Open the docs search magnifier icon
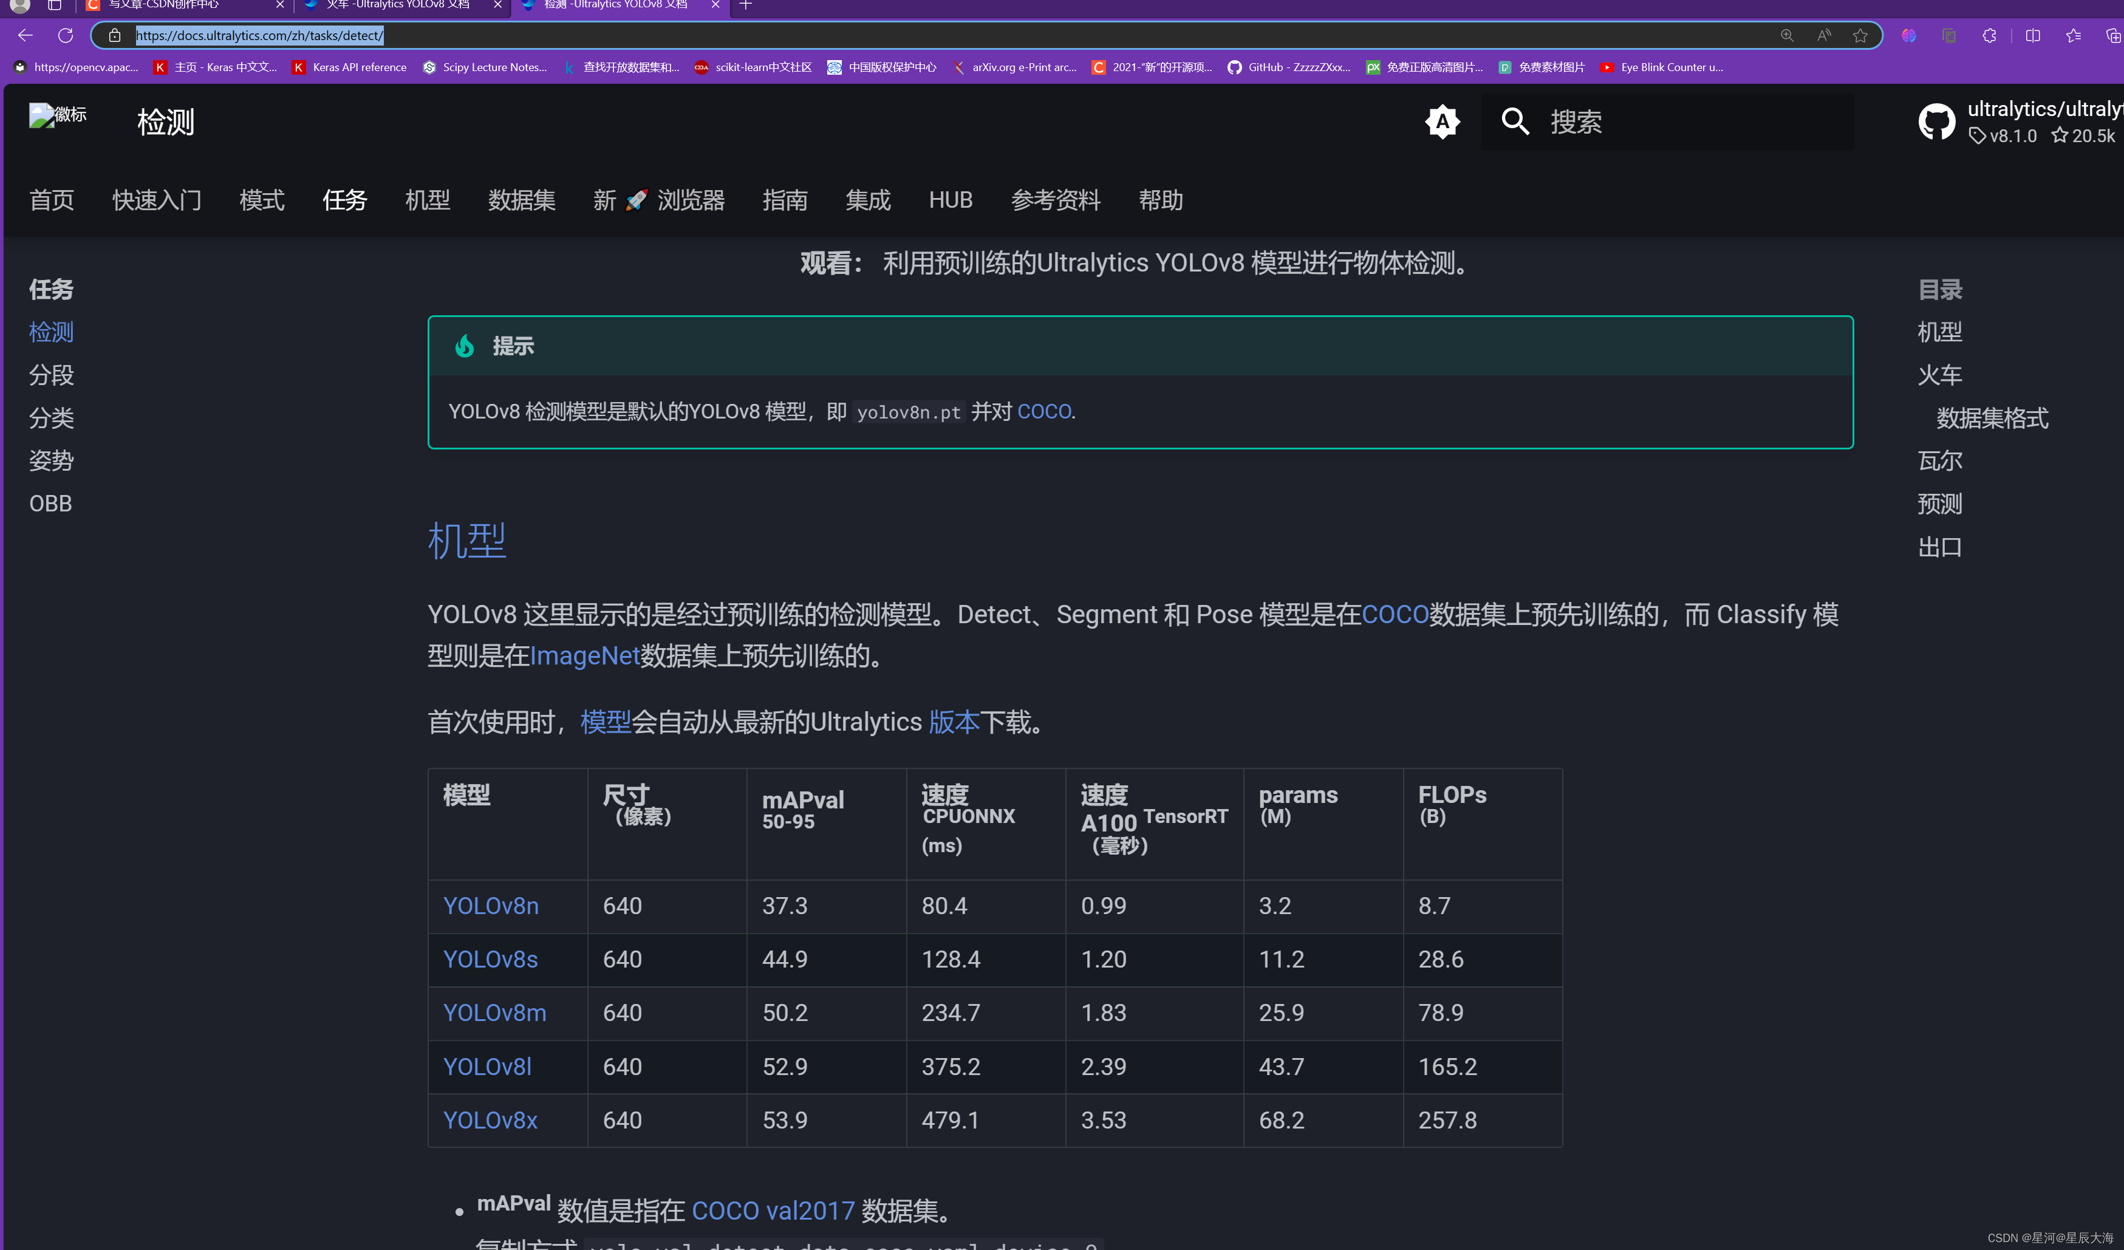This screenshot has height=1250, width=2124. click(x=1515, y=121)
